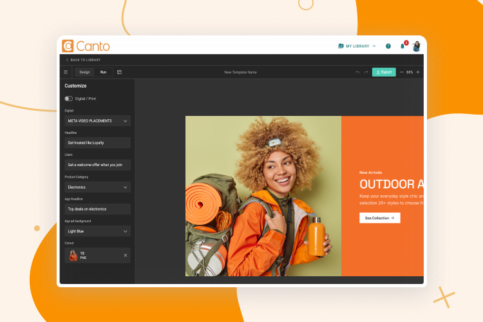This screenshot has width=483, height=322.
Task: Open the help question mark icon
Action: (x=388, y=46)
